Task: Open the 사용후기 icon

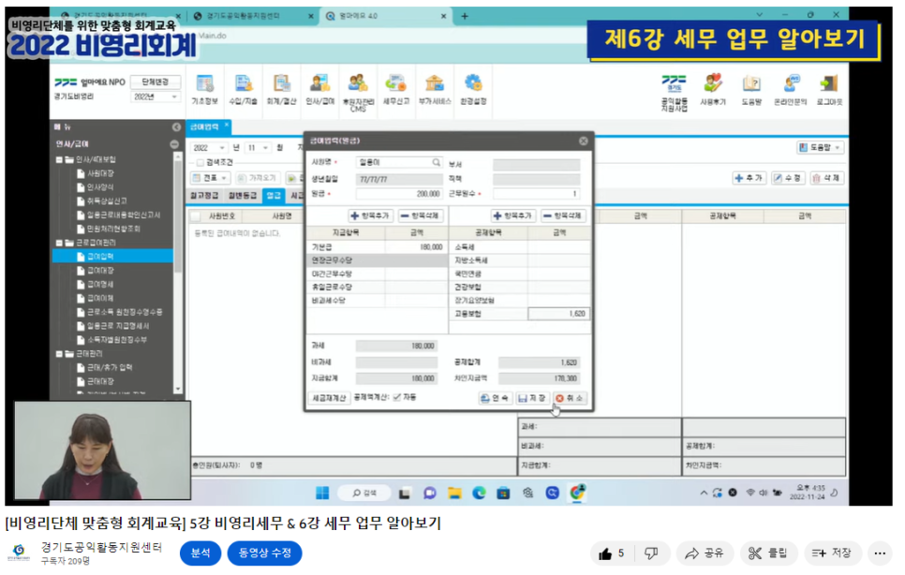Action: (713, 89)
